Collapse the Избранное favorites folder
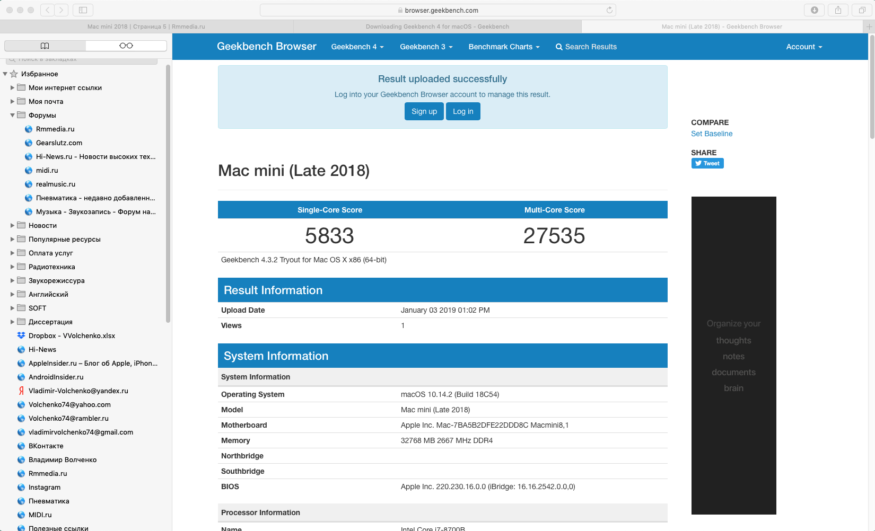 pyautogui.click(x=5, y=74)
